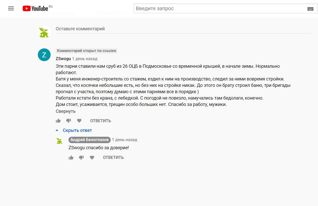Click the comment line starting "Батя у меня инженер-строитель"
Image resolution: width=318 pixels, height=206 pixels.
tap(170, 79)
